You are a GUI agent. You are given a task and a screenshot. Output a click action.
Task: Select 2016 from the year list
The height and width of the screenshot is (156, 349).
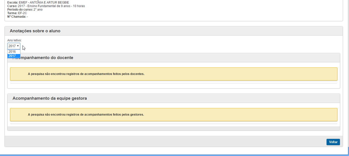pyautogui.click(x=14, y=52)
